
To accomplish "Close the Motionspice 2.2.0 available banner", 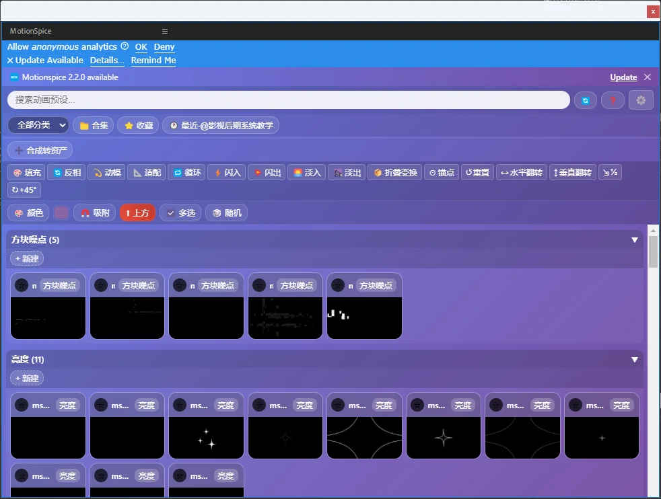I will point(648,77).
